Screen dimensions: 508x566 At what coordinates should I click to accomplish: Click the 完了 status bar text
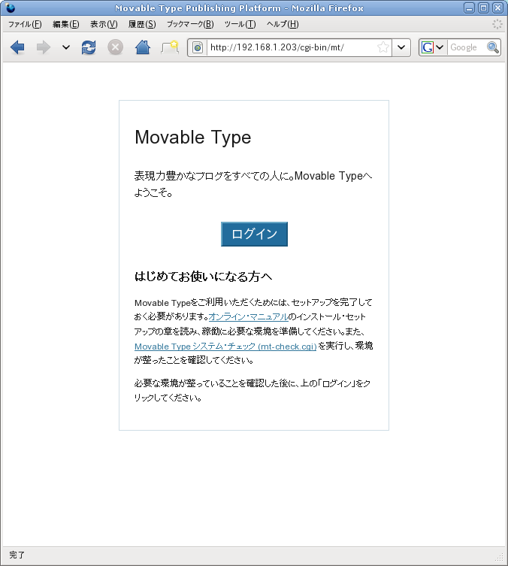click(x=17, y=555)
